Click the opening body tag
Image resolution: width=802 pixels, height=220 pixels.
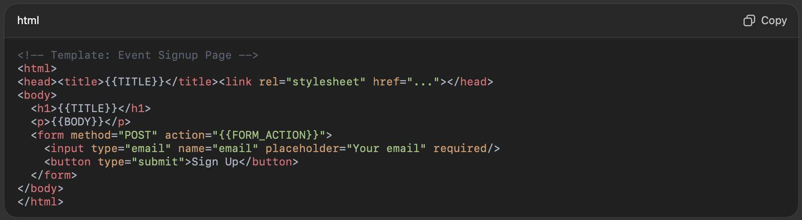coord(37,95)
